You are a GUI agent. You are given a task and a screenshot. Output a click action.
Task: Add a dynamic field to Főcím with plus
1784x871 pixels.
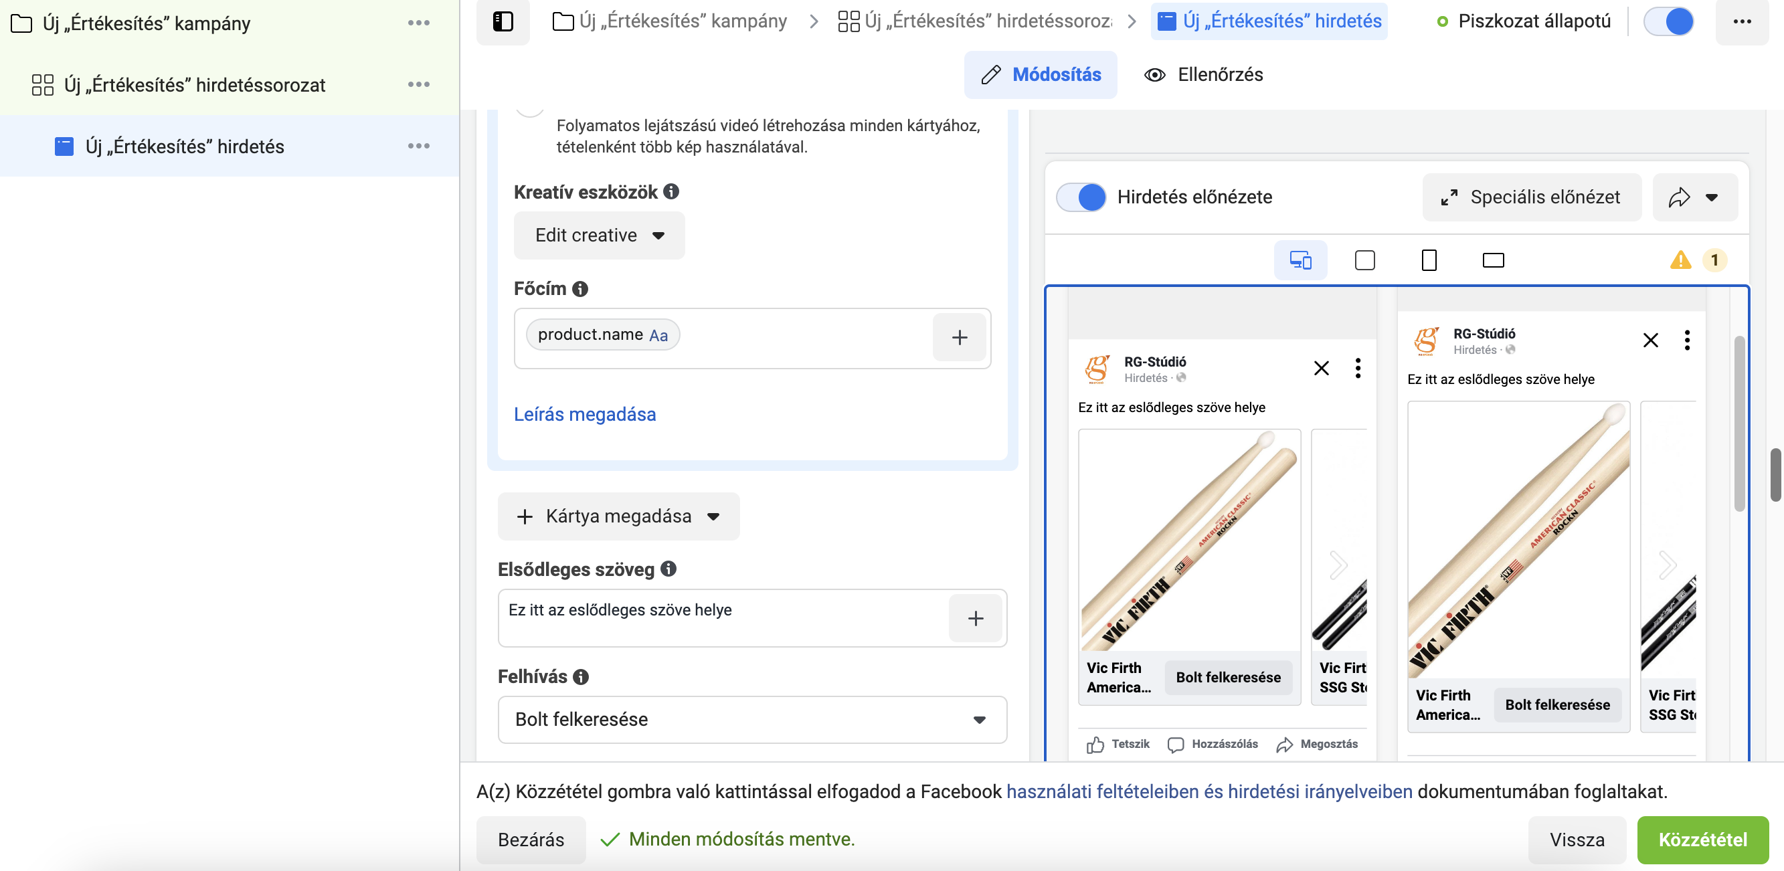[959, 337]
